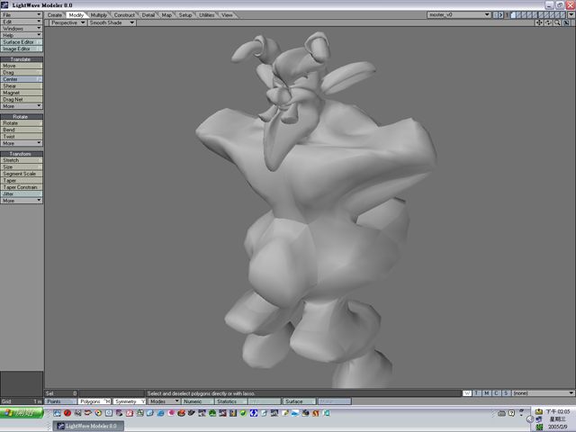Toggle the T texture map button
This screenshot has height=432, width=576.
477,393
